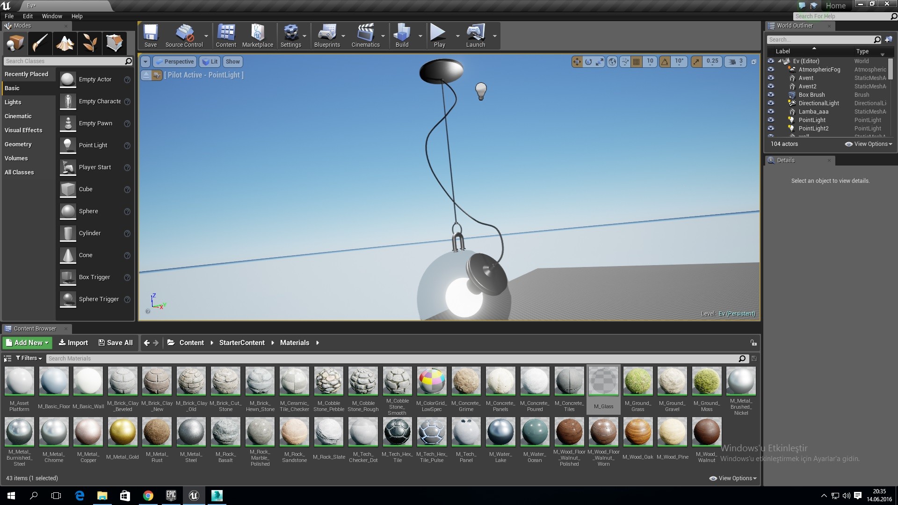Image resolution: width=898 pixels, height=505 pixels.
Task: Toggle visibility of the Box Brush actor
Action: [x=771, y=95]
